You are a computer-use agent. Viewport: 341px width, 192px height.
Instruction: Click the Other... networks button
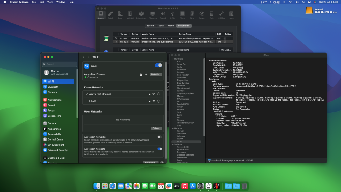click(x=157, y=128)
